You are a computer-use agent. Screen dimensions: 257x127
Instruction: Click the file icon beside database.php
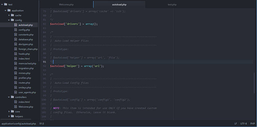tap(15, 39)
